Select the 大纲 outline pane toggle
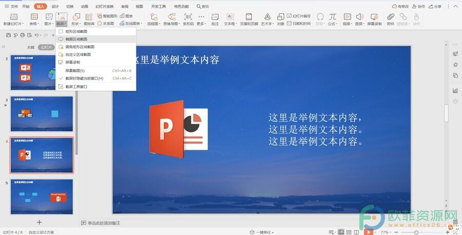 [30, 47]
